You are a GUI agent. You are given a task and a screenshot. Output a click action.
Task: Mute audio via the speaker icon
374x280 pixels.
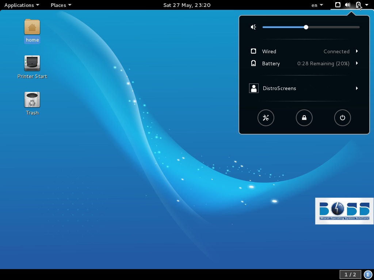[x=253, y=27]
